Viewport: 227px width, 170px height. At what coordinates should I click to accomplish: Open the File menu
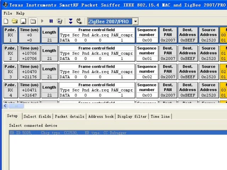click(8, 13)
